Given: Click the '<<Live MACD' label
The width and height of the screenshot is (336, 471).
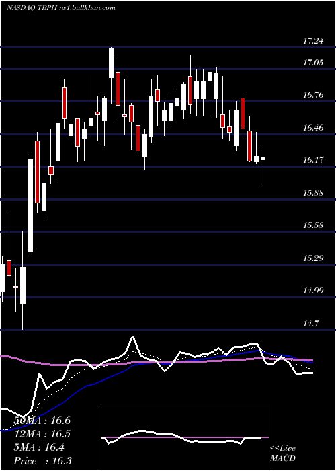Looking at the screenshot, I should [x=283, y=454].
